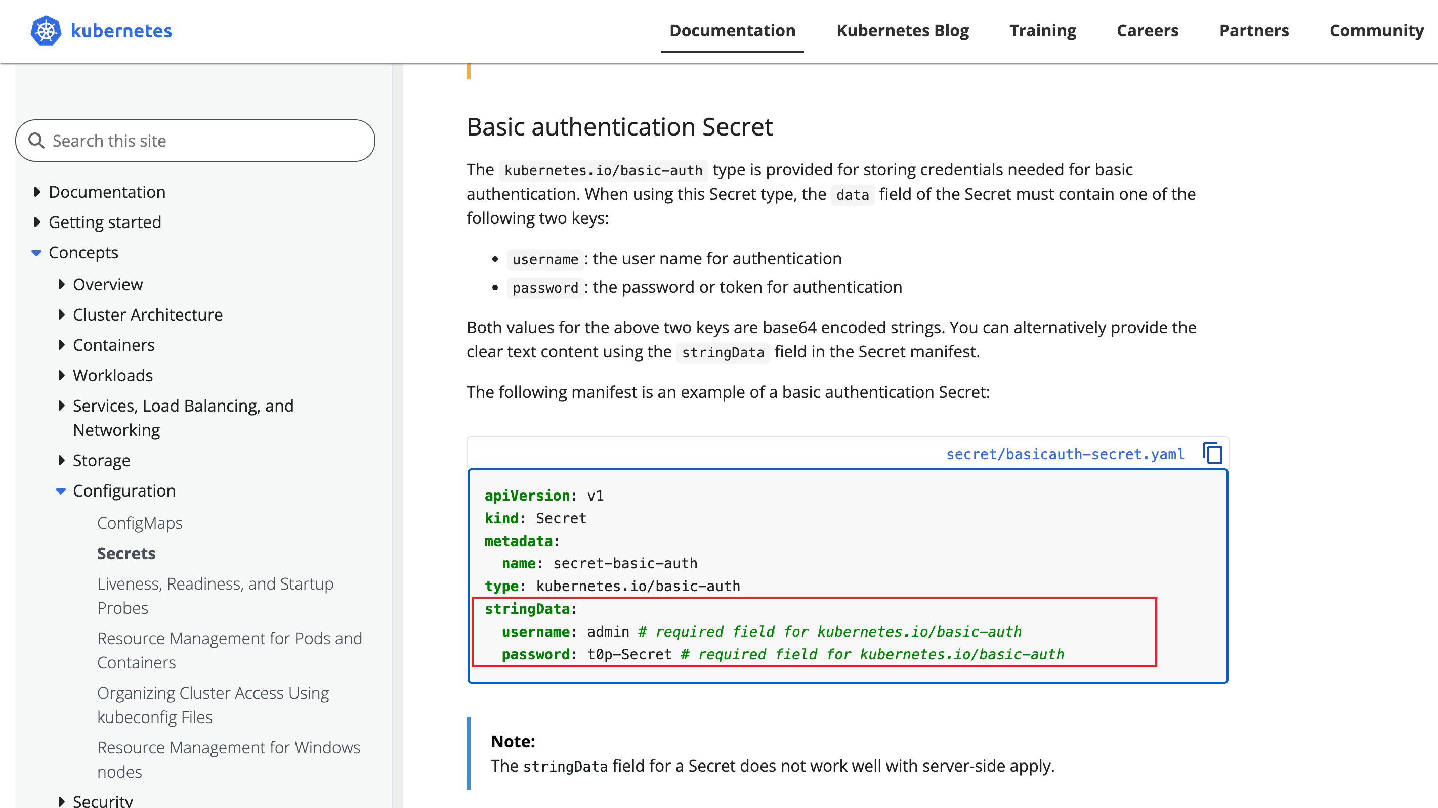Select the Containers tree item
Viewport: 1438px width, 808px height.
pyautogui.click(x=113, y=345)
